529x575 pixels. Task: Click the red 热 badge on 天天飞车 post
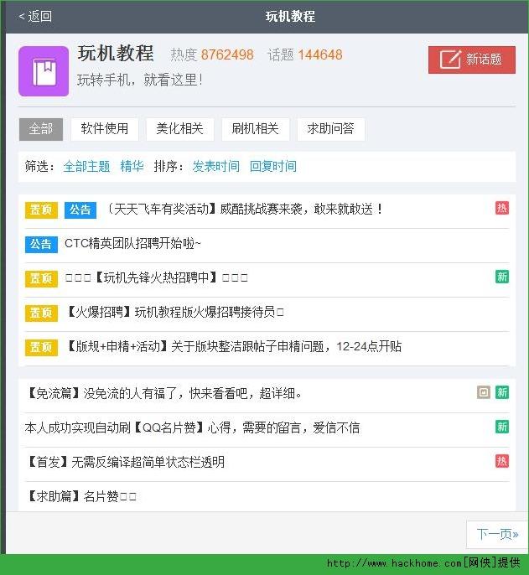pyautogui.click(x=501, y=208)
